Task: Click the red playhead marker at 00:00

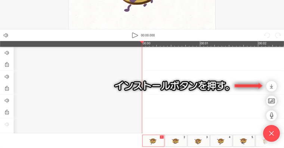Action: tap(142, 42)
